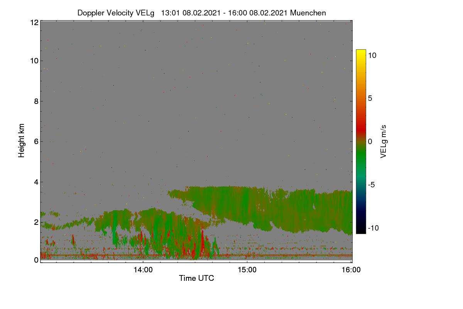The height and width of the screenshot is (309, 463).
Task: Click the 6 km height tick label
Action: pos(36,141)
